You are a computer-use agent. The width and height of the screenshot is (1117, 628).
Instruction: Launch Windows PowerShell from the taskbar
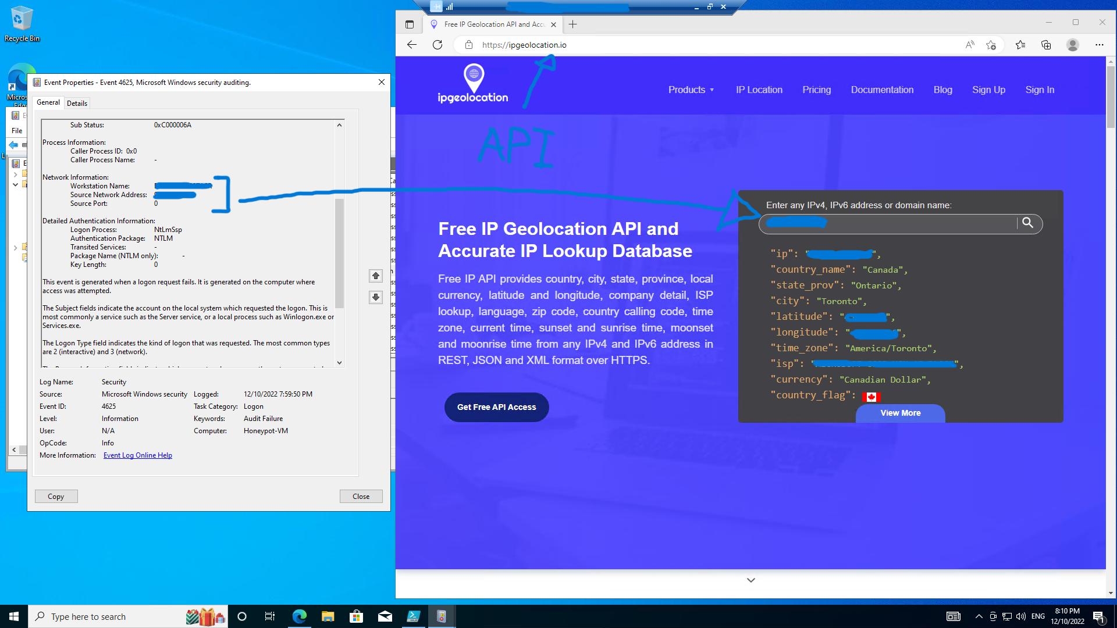[x=414, y=616]
